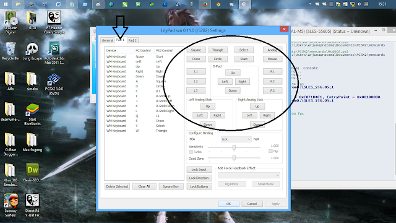The width and height of the screenshot is (396, 223).
Task: Select Autodesk 3ds Max 2011 shortcut
Action: point(54,53)
